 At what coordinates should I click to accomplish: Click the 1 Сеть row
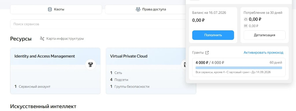tap(116, 73)
